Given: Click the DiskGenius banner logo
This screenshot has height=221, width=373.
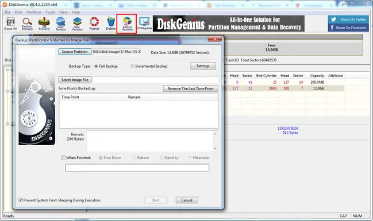Looking at the screenshot, I should point(181,24).
